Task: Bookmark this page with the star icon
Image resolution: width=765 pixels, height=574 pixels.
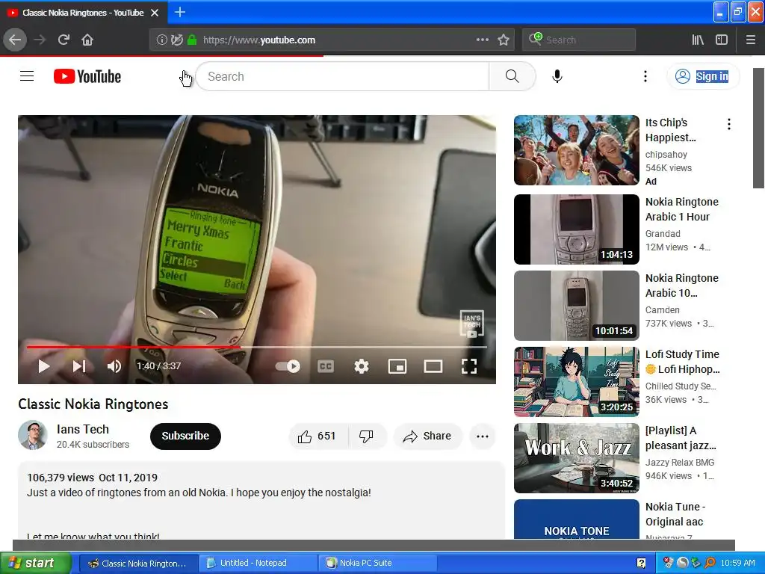Action: pyautogui.click(x=504, y=40)
